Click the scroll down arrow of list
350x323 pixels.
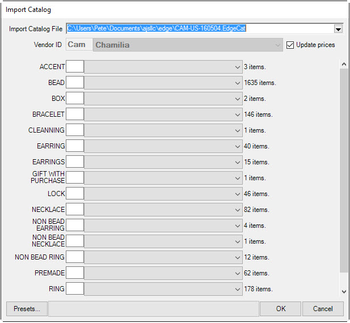click(x=343, y=291)
